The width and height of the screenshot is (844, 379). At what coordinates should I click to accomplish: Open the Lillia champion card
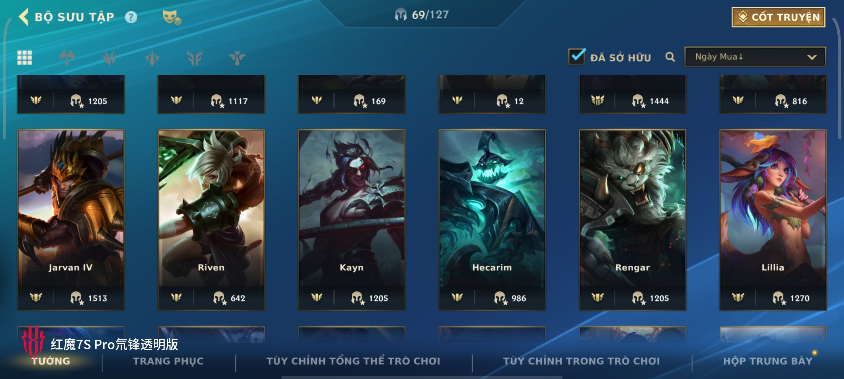pos(773,220)
